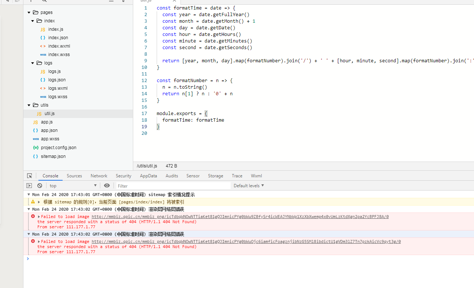Image resolution: width=474 pixels, height=288 pixels.
Task: Open the Trace tab
Action: pos(237,176)
